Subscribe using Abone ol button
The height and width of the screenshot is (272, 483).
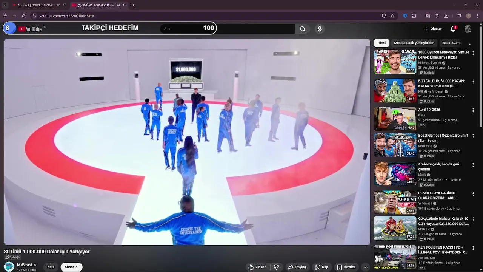coord(71,267)
